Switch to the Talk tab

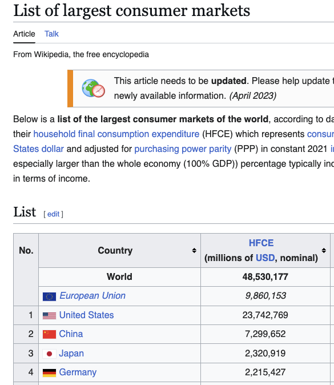click(x=51, y=34)
